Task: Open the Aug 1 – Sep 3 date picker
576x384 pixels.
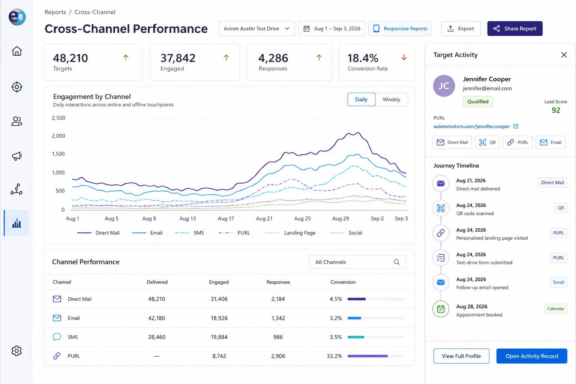Action: click(331, 28)
